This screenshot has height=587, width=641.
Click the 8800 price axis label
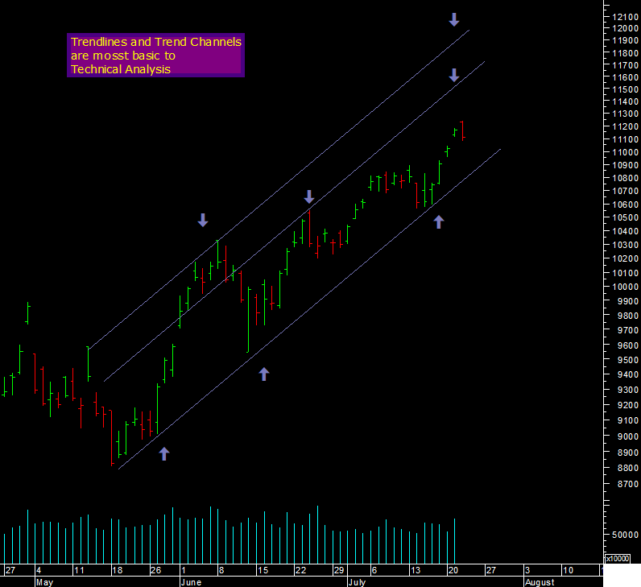(627, 468)
